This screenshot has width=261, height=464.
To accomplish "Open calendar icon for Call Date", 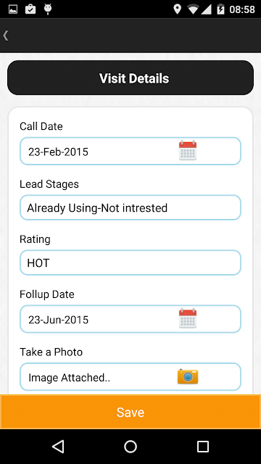I will pyautogui.click(x=188, y=151).
